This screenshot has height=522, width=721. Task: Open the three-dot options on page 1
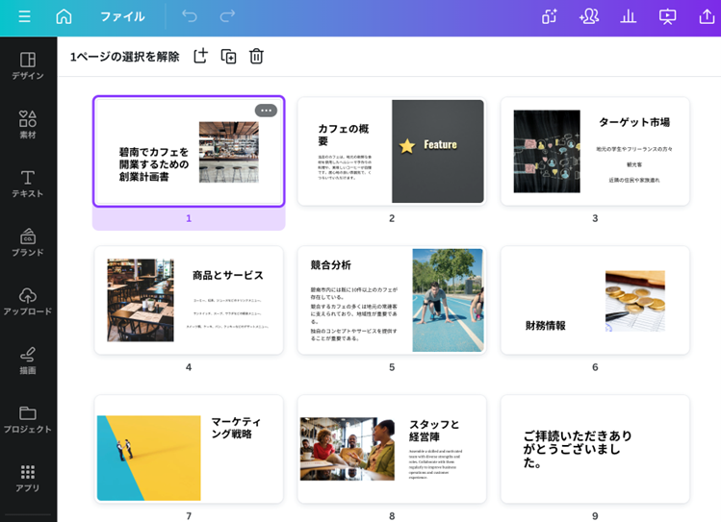[266, 111]
